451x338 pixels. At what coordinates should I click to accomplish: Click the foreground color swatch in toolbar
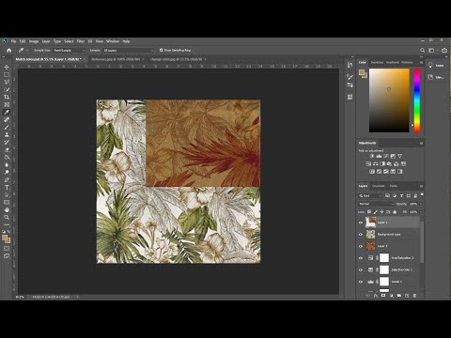pyautogui.click(x=5, y=238)
